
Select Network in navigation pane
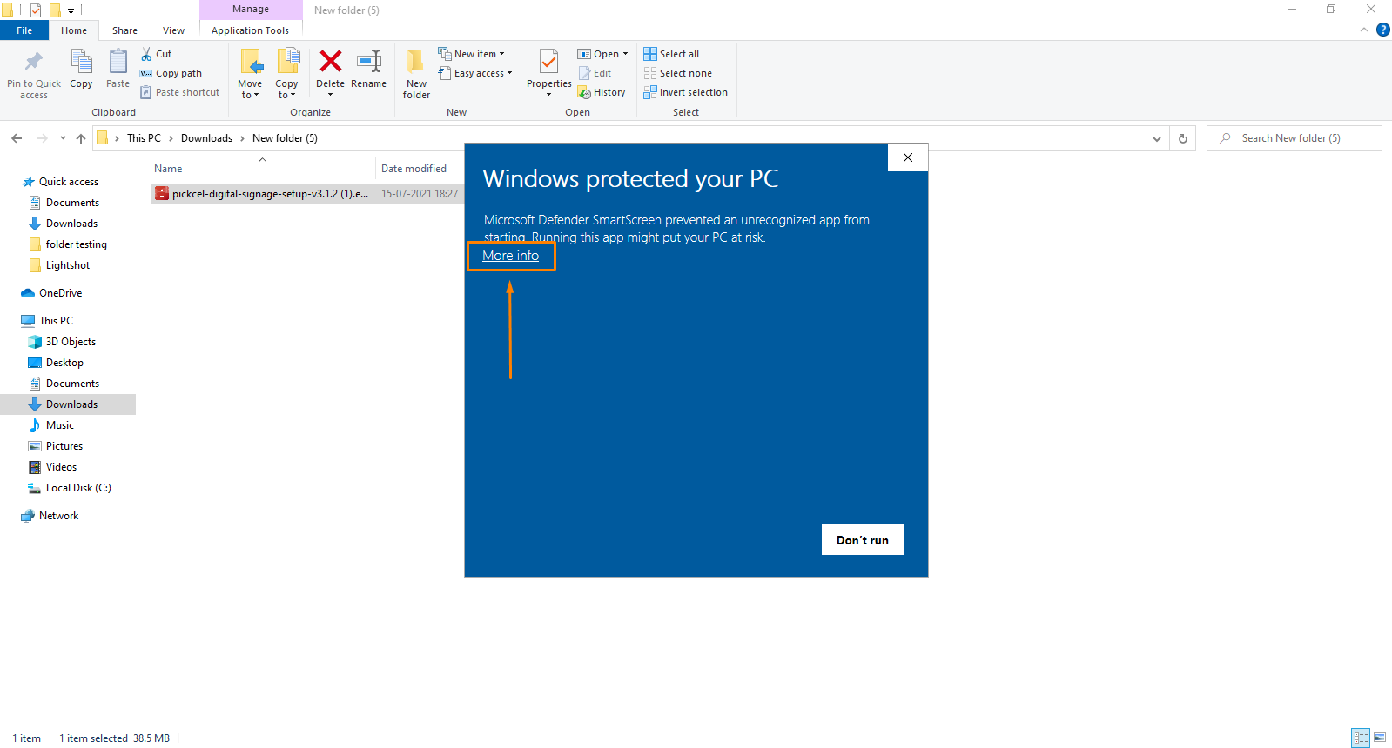(58, 516)
